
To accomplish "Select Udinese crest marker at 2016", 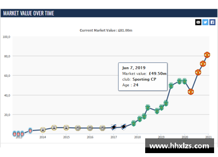I will point(90,128).
